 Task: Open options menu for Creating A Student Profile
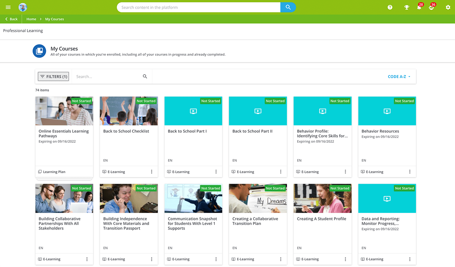point(345,259)
